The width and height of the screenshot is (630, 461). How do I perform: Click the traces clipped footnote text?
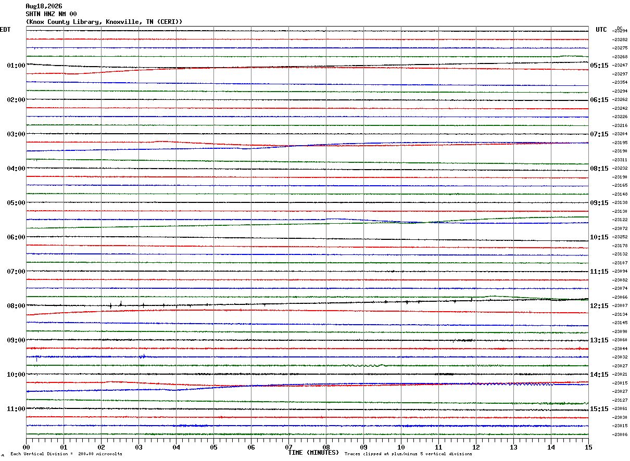(x=408, y=454)
